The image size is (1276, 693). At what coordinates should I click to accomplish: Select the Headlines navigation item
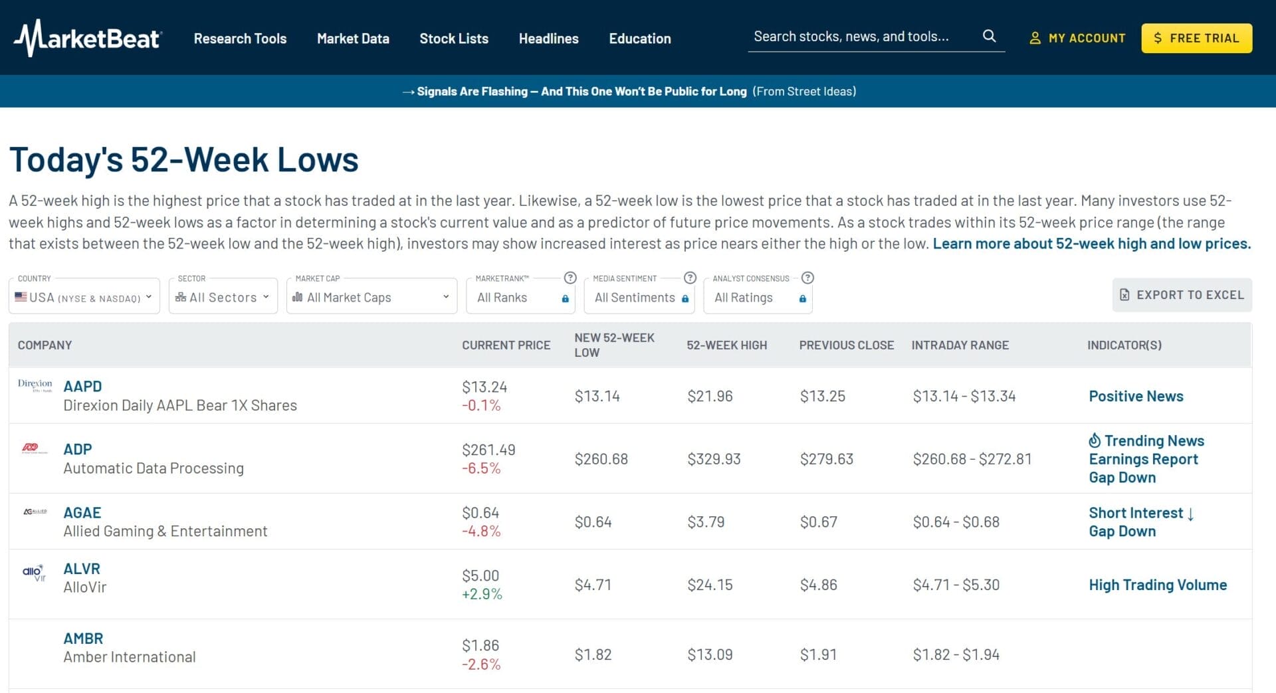548,38
